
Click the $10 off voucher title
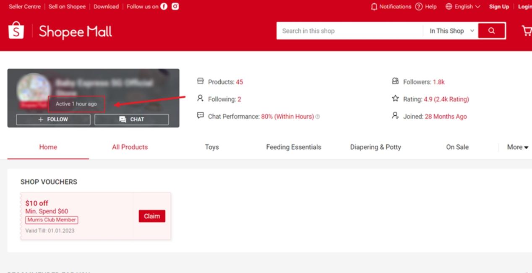pyautogui.click(x=37, y=203)
